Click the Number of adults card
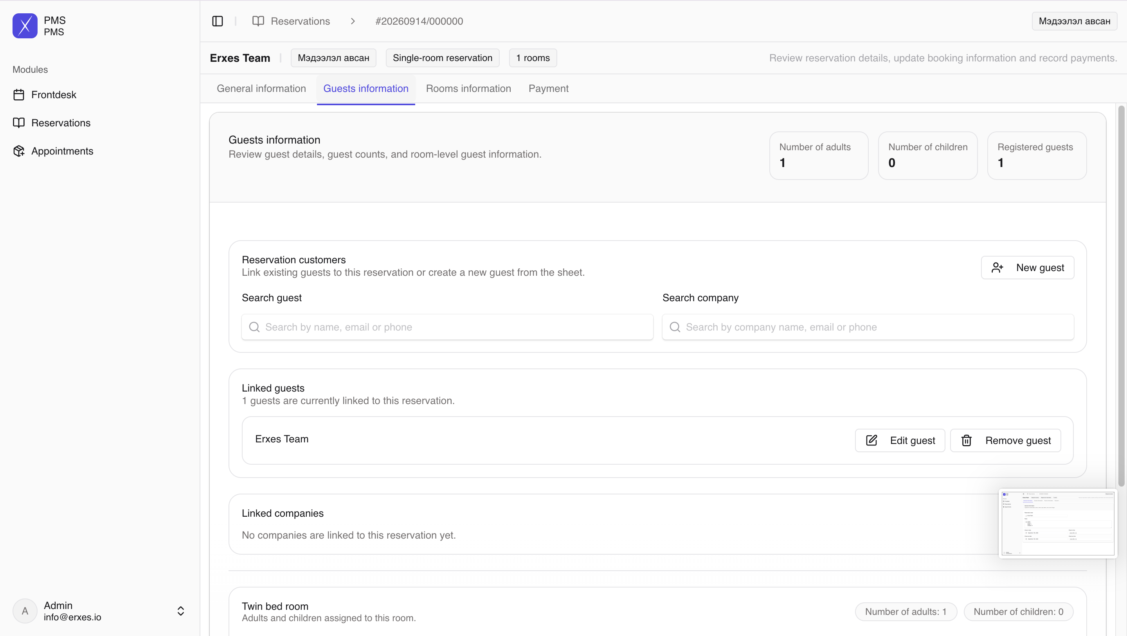Image resolution: width=1127 pixels, height=636 pixels. [x=819, y=155]
